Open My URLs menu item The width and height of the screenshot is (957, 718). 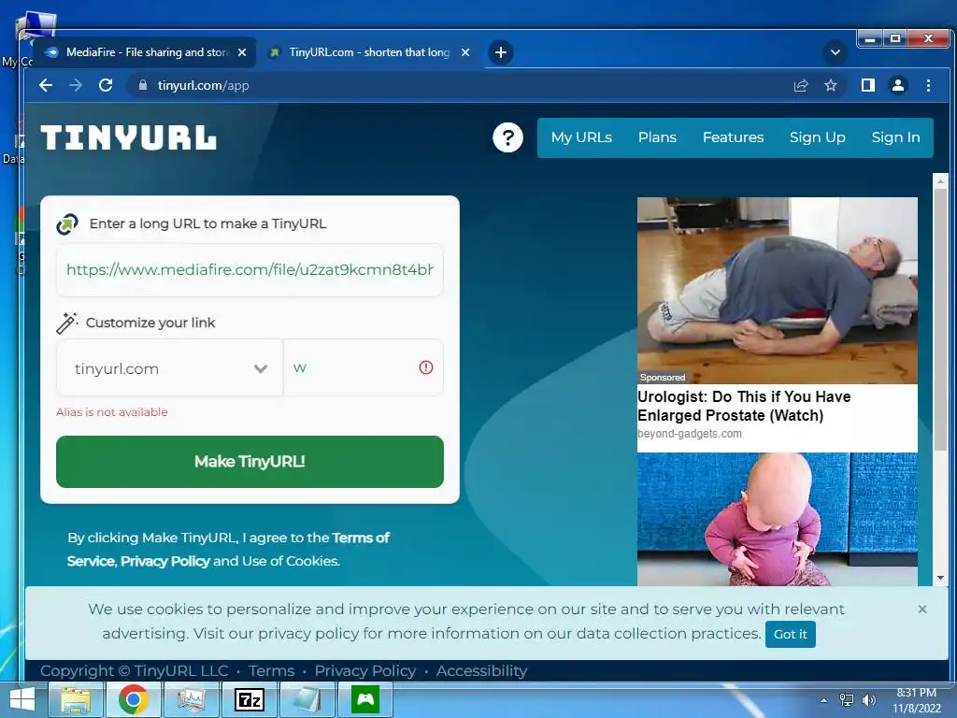(x=581, y=137)
